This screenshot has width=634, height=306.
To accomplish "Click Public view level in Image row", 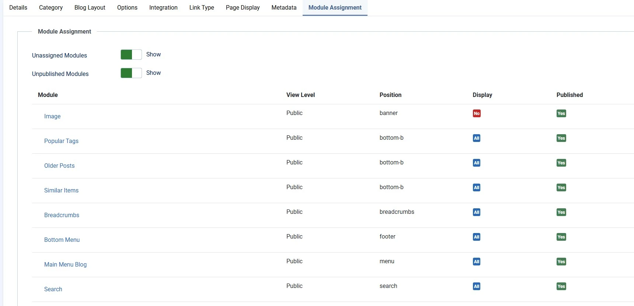I will [x=295, y=113].
